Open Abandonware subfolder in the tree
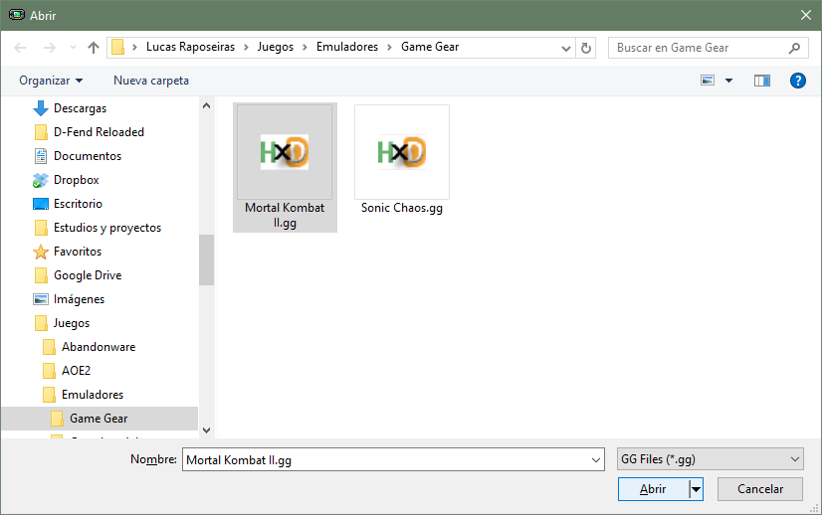822x515 pixels. point(99,347)
